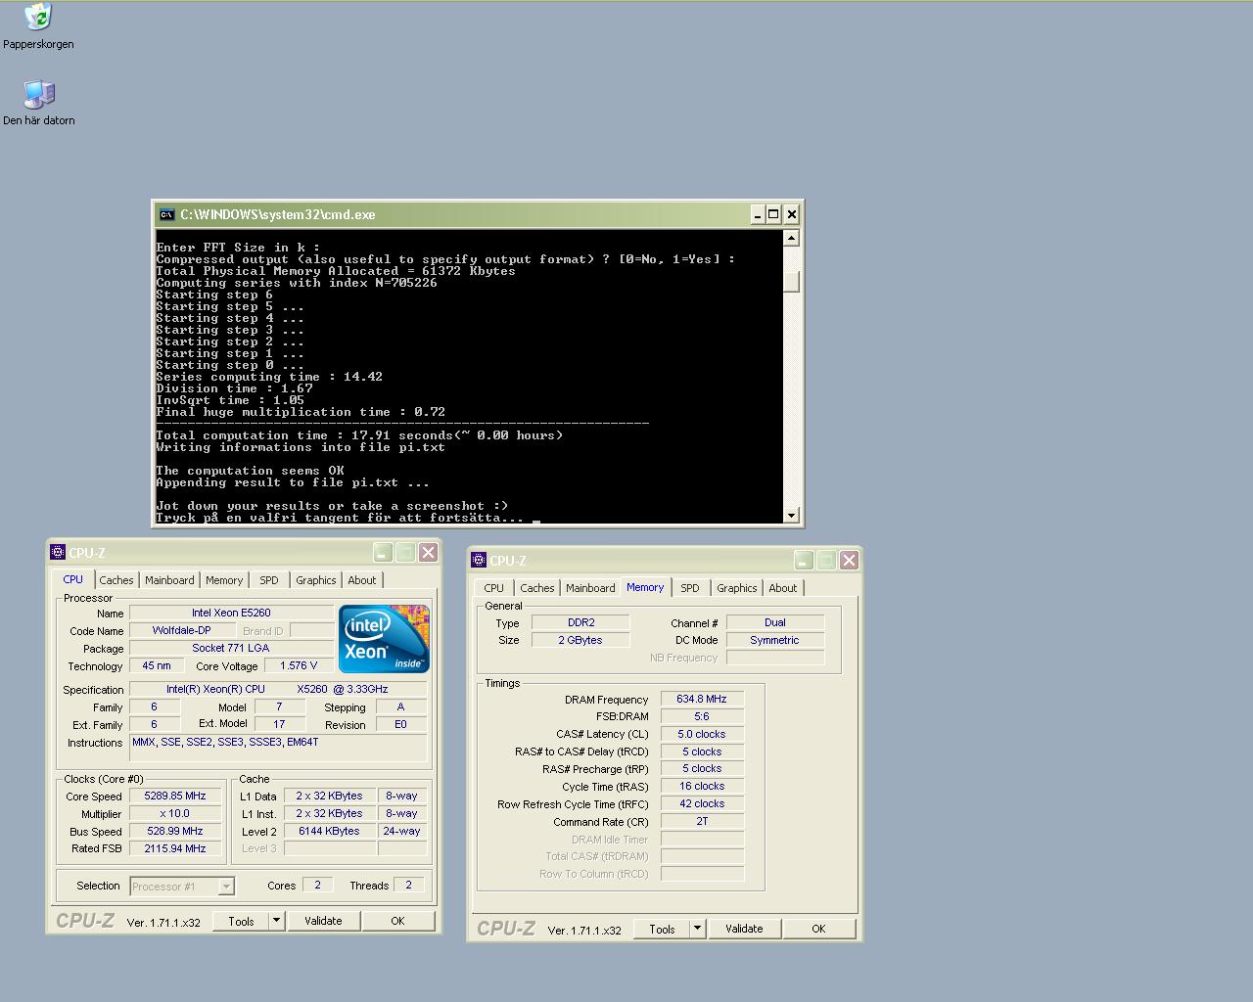Click the memory Type value DDR2
Viewport: 1253px width, 1002px height.
[580, 623]
